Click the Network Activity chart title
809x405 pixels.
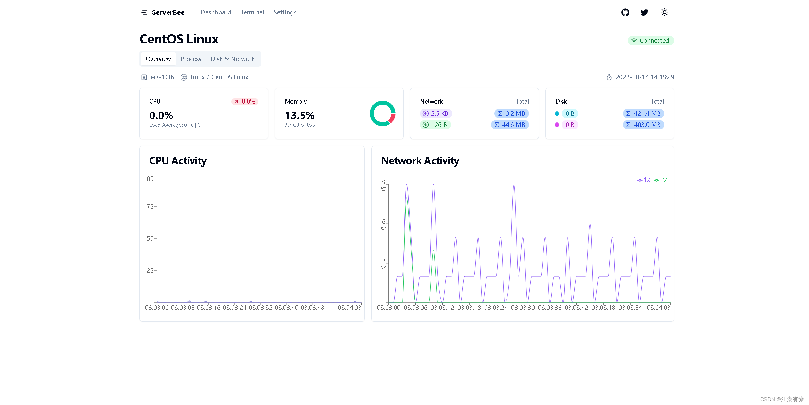(420, 161)
